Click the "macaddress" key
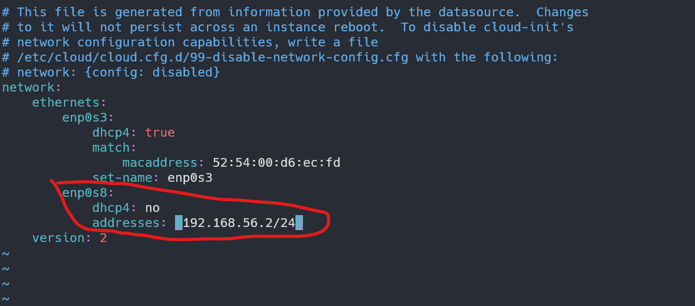The width and height of the screenshot is (695, 306). pos(159,162)
